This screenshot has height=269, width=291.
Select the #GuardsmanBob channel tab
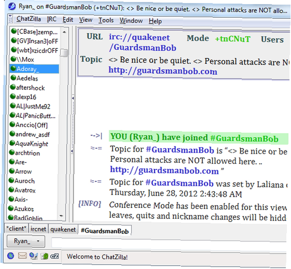[105, 230]
